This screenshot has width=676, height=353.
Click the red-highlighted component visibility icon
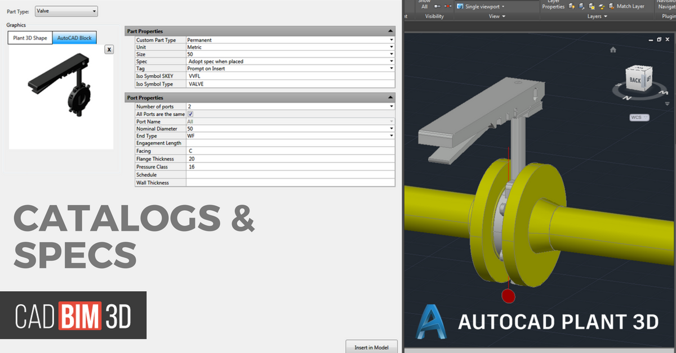click(448, 6)
